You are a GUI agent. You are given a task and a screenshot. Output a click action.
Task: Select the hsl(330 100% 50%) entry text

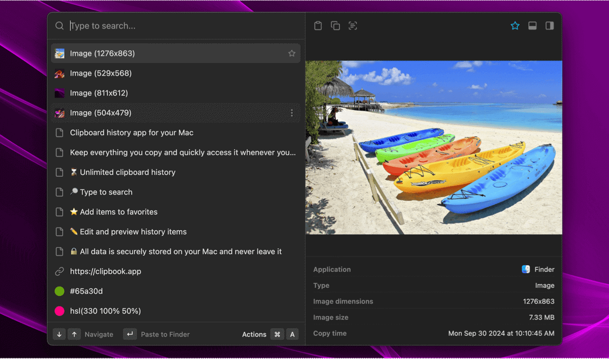click(x=105, y=311)
